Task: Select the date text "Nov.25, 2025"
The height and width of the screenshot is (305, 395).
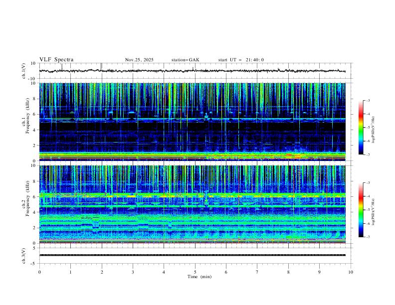Action: 139,60
